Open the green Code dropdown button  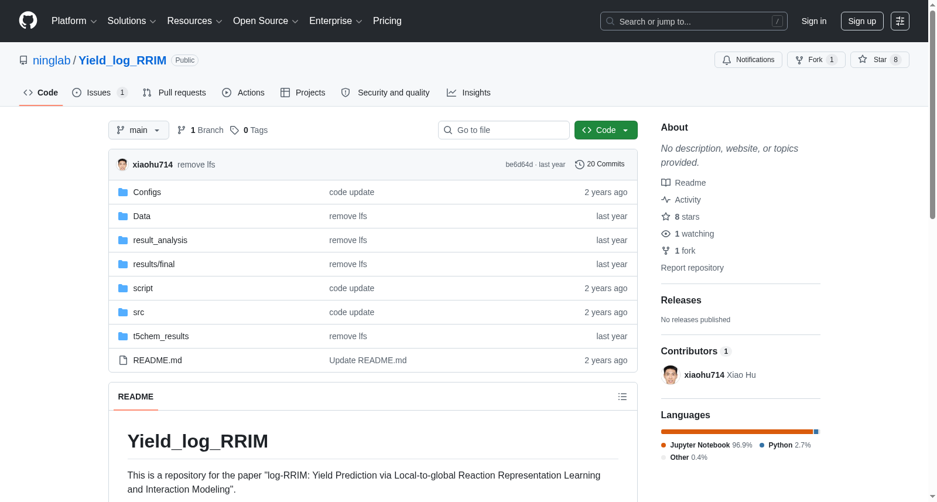pos(606,130)
